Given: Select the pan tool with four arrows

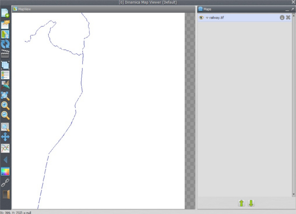Looking at the screenshot, I should coord(5,137).
